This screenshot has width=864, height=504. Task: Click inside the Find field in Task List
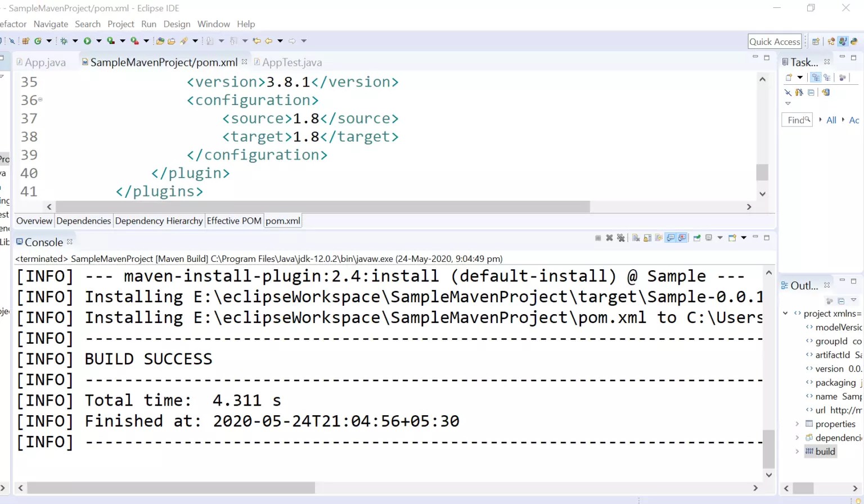(796, 119)
